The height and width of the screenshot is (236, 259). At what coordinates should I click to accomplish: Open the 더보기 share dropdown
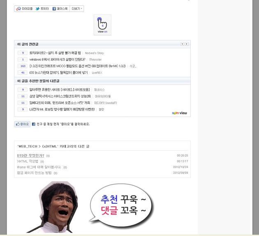[77, 9]
